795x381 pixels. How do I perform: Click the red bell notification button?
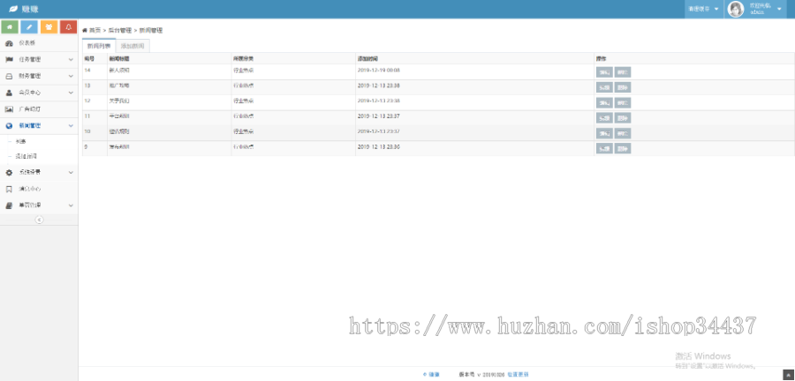coord(68,27)
